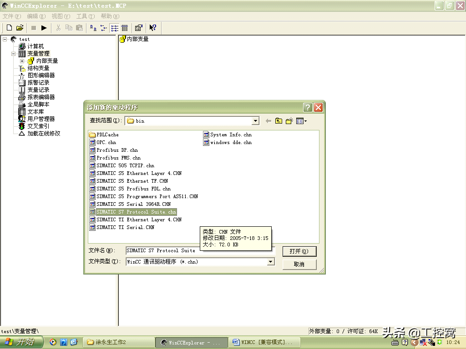This screenshot has height=349, width=466.
Task: Select the OPC.chn driver file
Action: coord(106,142)
